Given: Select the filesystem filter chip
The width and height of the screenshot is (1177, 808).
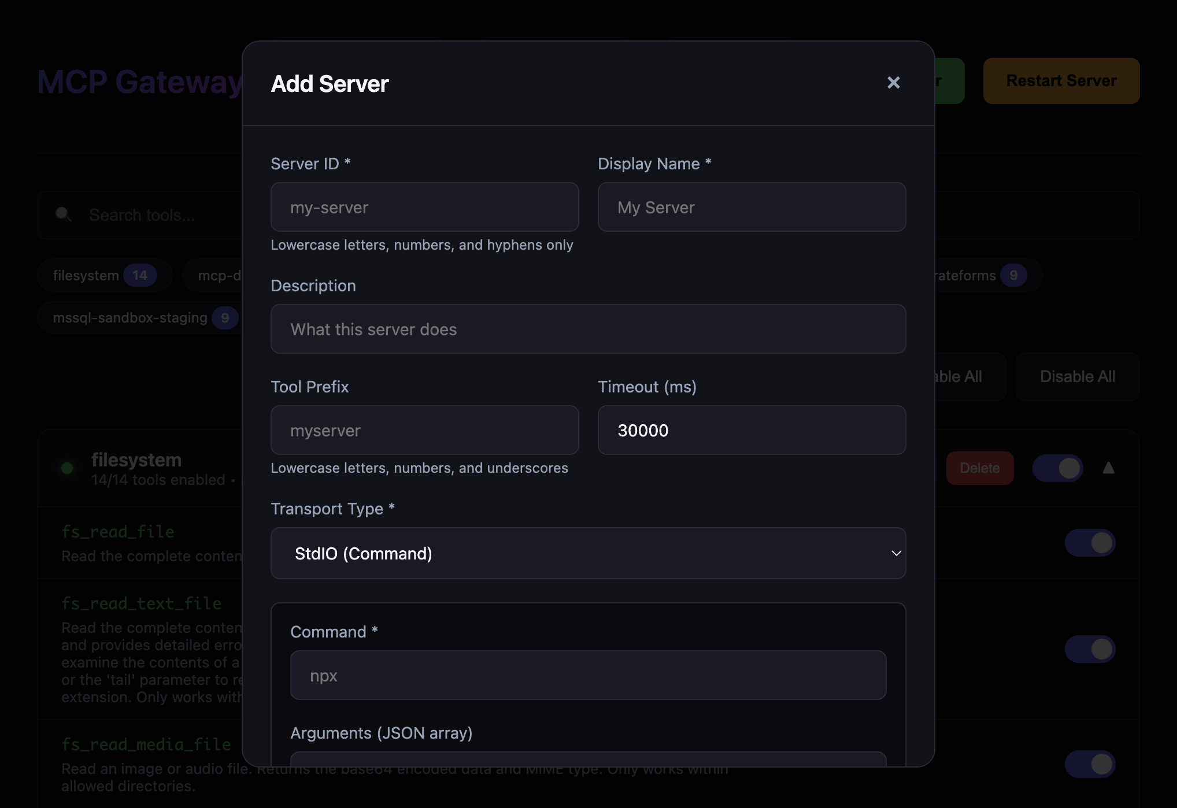Looking at the screenshot, I should click(104, 275).
